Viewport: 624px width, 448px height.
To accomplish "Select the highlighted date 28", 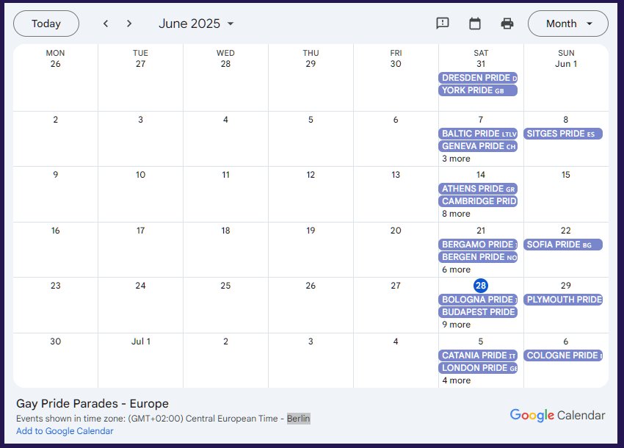I will [481, 286].
